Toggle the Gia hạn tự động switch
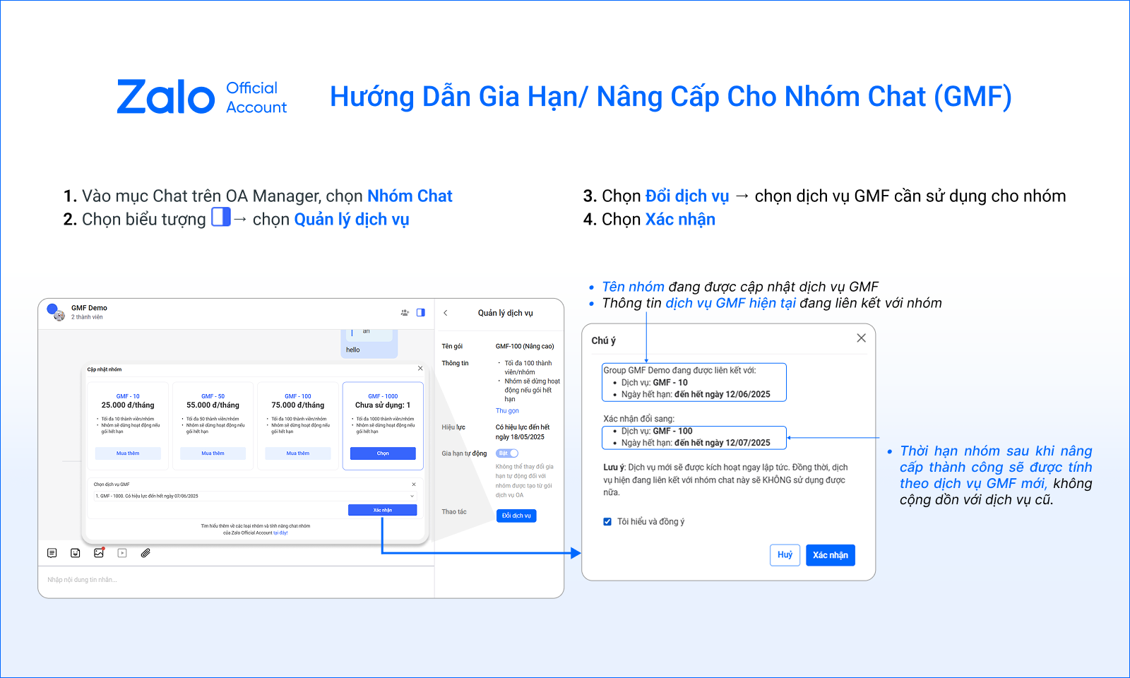This screenshot has width=1130, height=678. click(507, 453)
